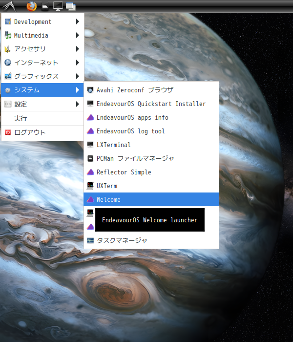The height and width of the screenshot is (342, 293).
Task: Expand the インターネット submenu arrow
Action: coord(77,63)
